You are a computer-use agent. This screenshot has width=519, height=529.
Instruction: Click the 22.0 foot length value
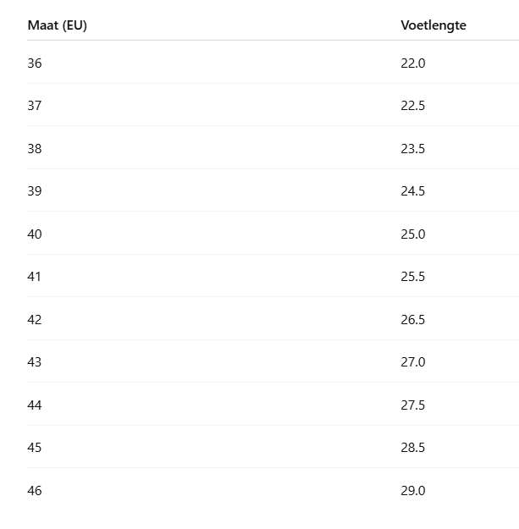coord(413,63)
